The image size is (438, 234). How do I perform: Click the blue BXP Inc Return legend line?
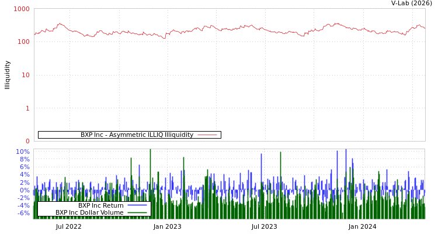137,205
